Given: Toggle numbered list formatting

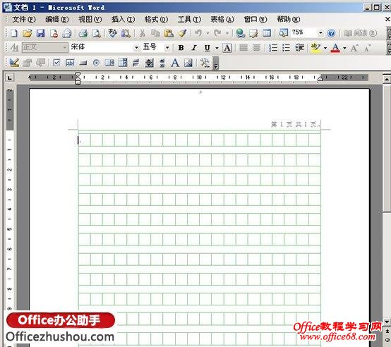Looking at the screenshot, I should 273,48.
